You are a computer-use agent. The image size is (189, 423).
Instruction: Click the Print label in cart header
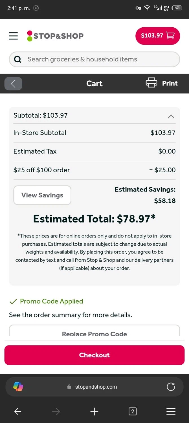click(170, 83)
